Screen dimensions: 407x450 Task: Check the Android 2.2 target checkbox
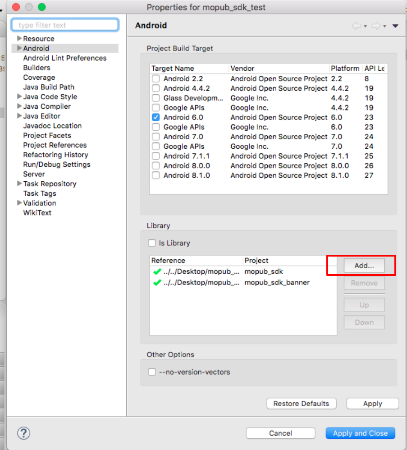[156, 78]
